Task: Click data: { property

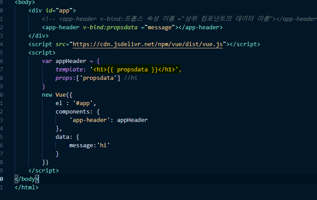Action: click(x=67, y=137)
